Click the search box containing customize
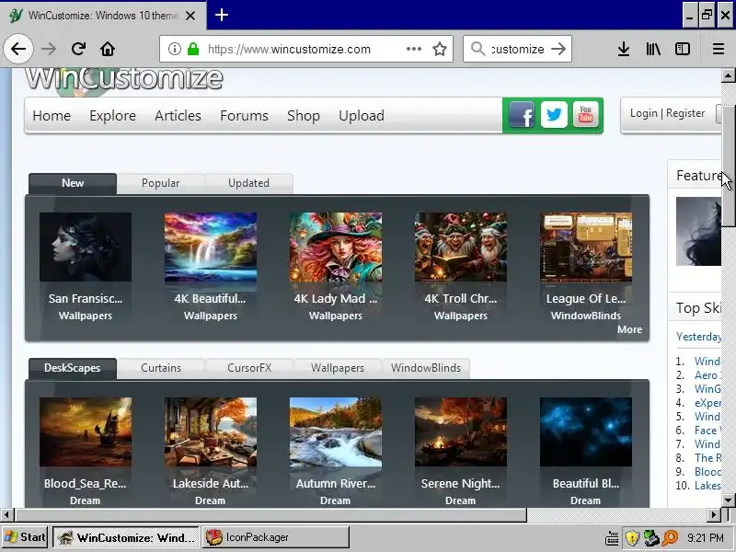This screenshot has height=552, width=736. tap(517, 49)
